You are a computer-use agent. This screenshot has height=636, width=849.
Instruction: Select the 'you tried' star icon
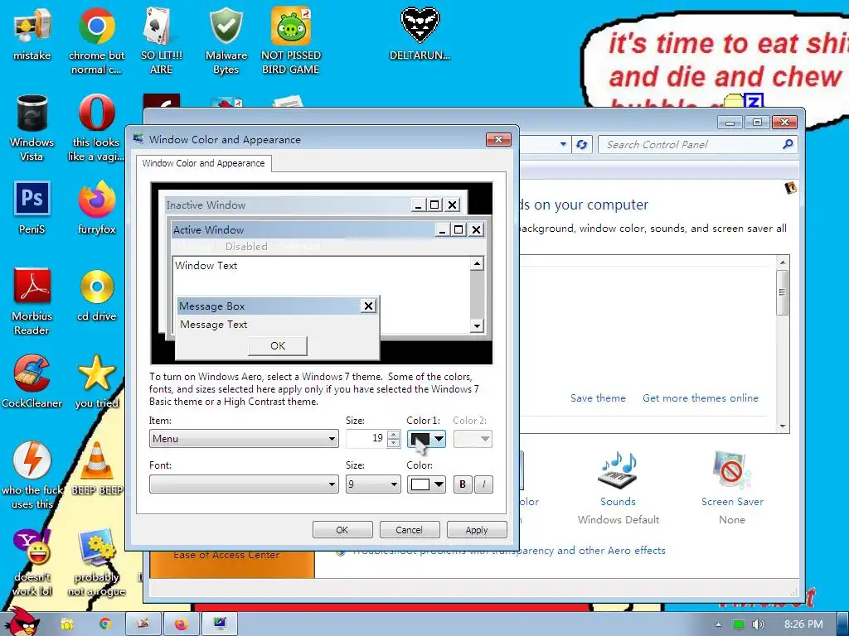click(x=96, y=381)
